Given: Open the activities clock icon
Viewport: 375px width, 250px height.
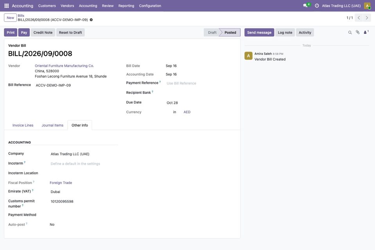Looking at the screenshot, I should pyautogui.click(x=317, y=5).
